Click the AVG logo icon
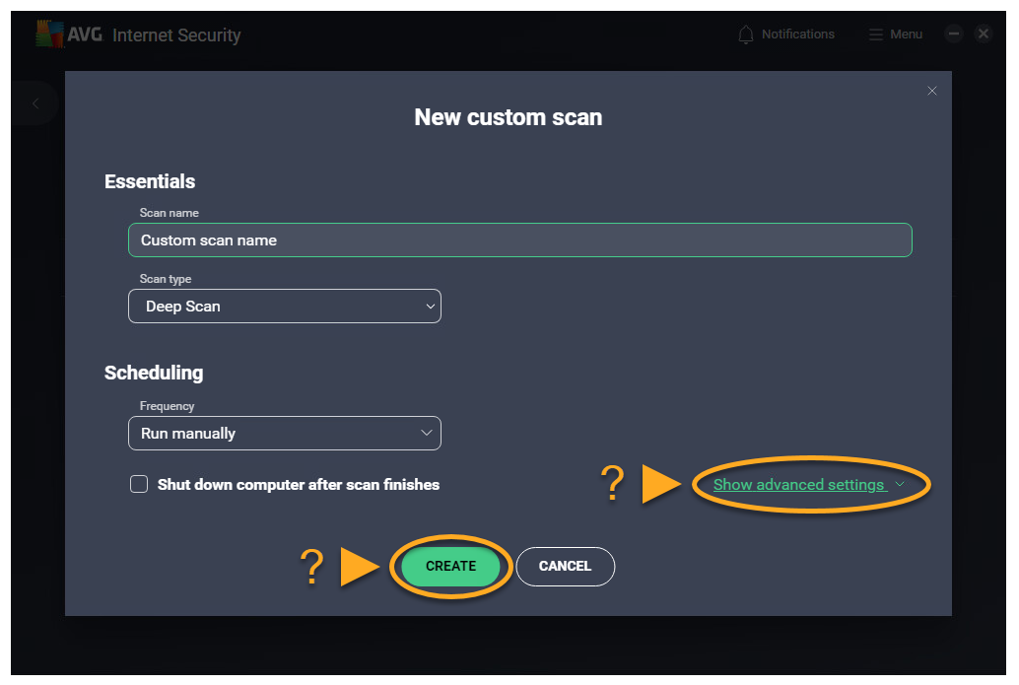 tap(49, 34)
